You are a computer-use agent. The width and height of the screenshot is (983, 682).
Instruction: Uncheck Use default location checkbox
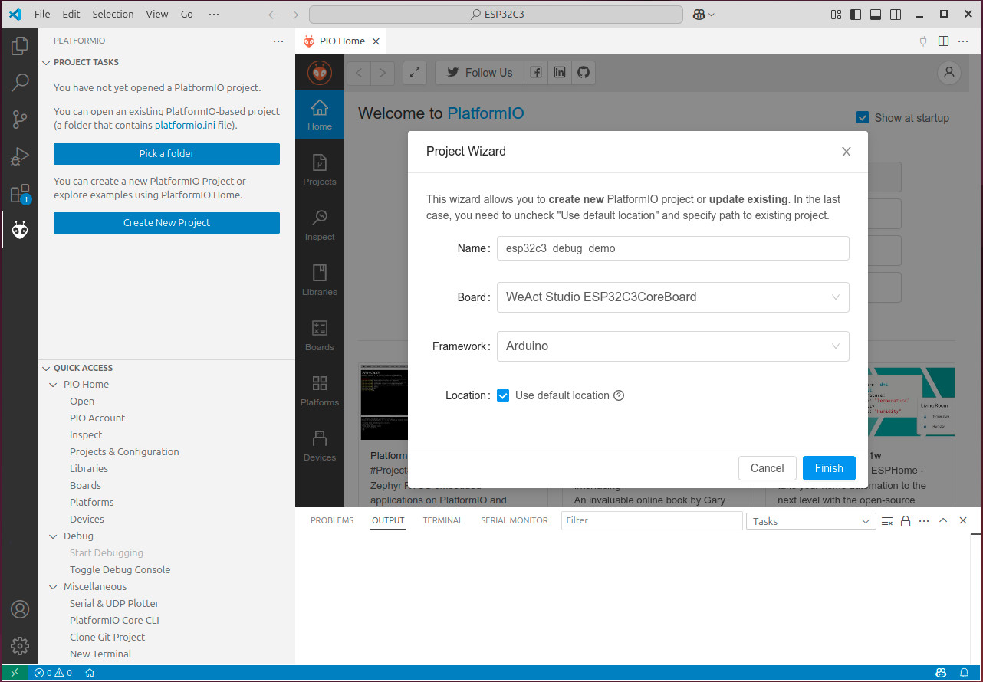503,396
